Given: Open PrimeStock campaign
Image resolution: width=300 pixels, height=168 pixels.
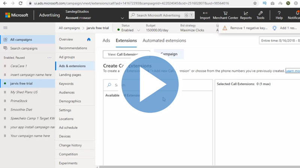Looking at the screenshot, I should point(19,101).
